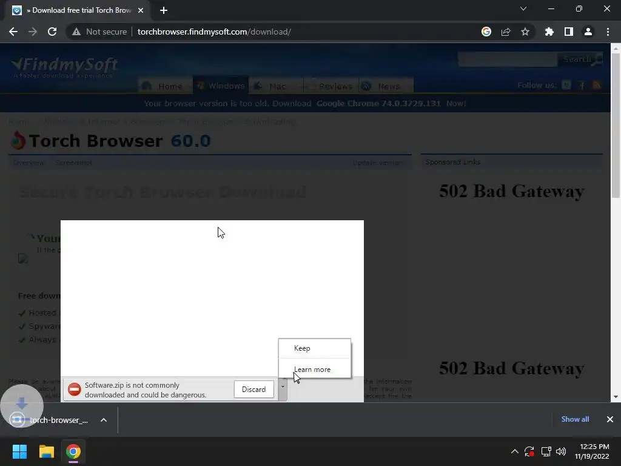Click the address bar URL field
This screenshot has width=621, height=466.
coord(301,32)
